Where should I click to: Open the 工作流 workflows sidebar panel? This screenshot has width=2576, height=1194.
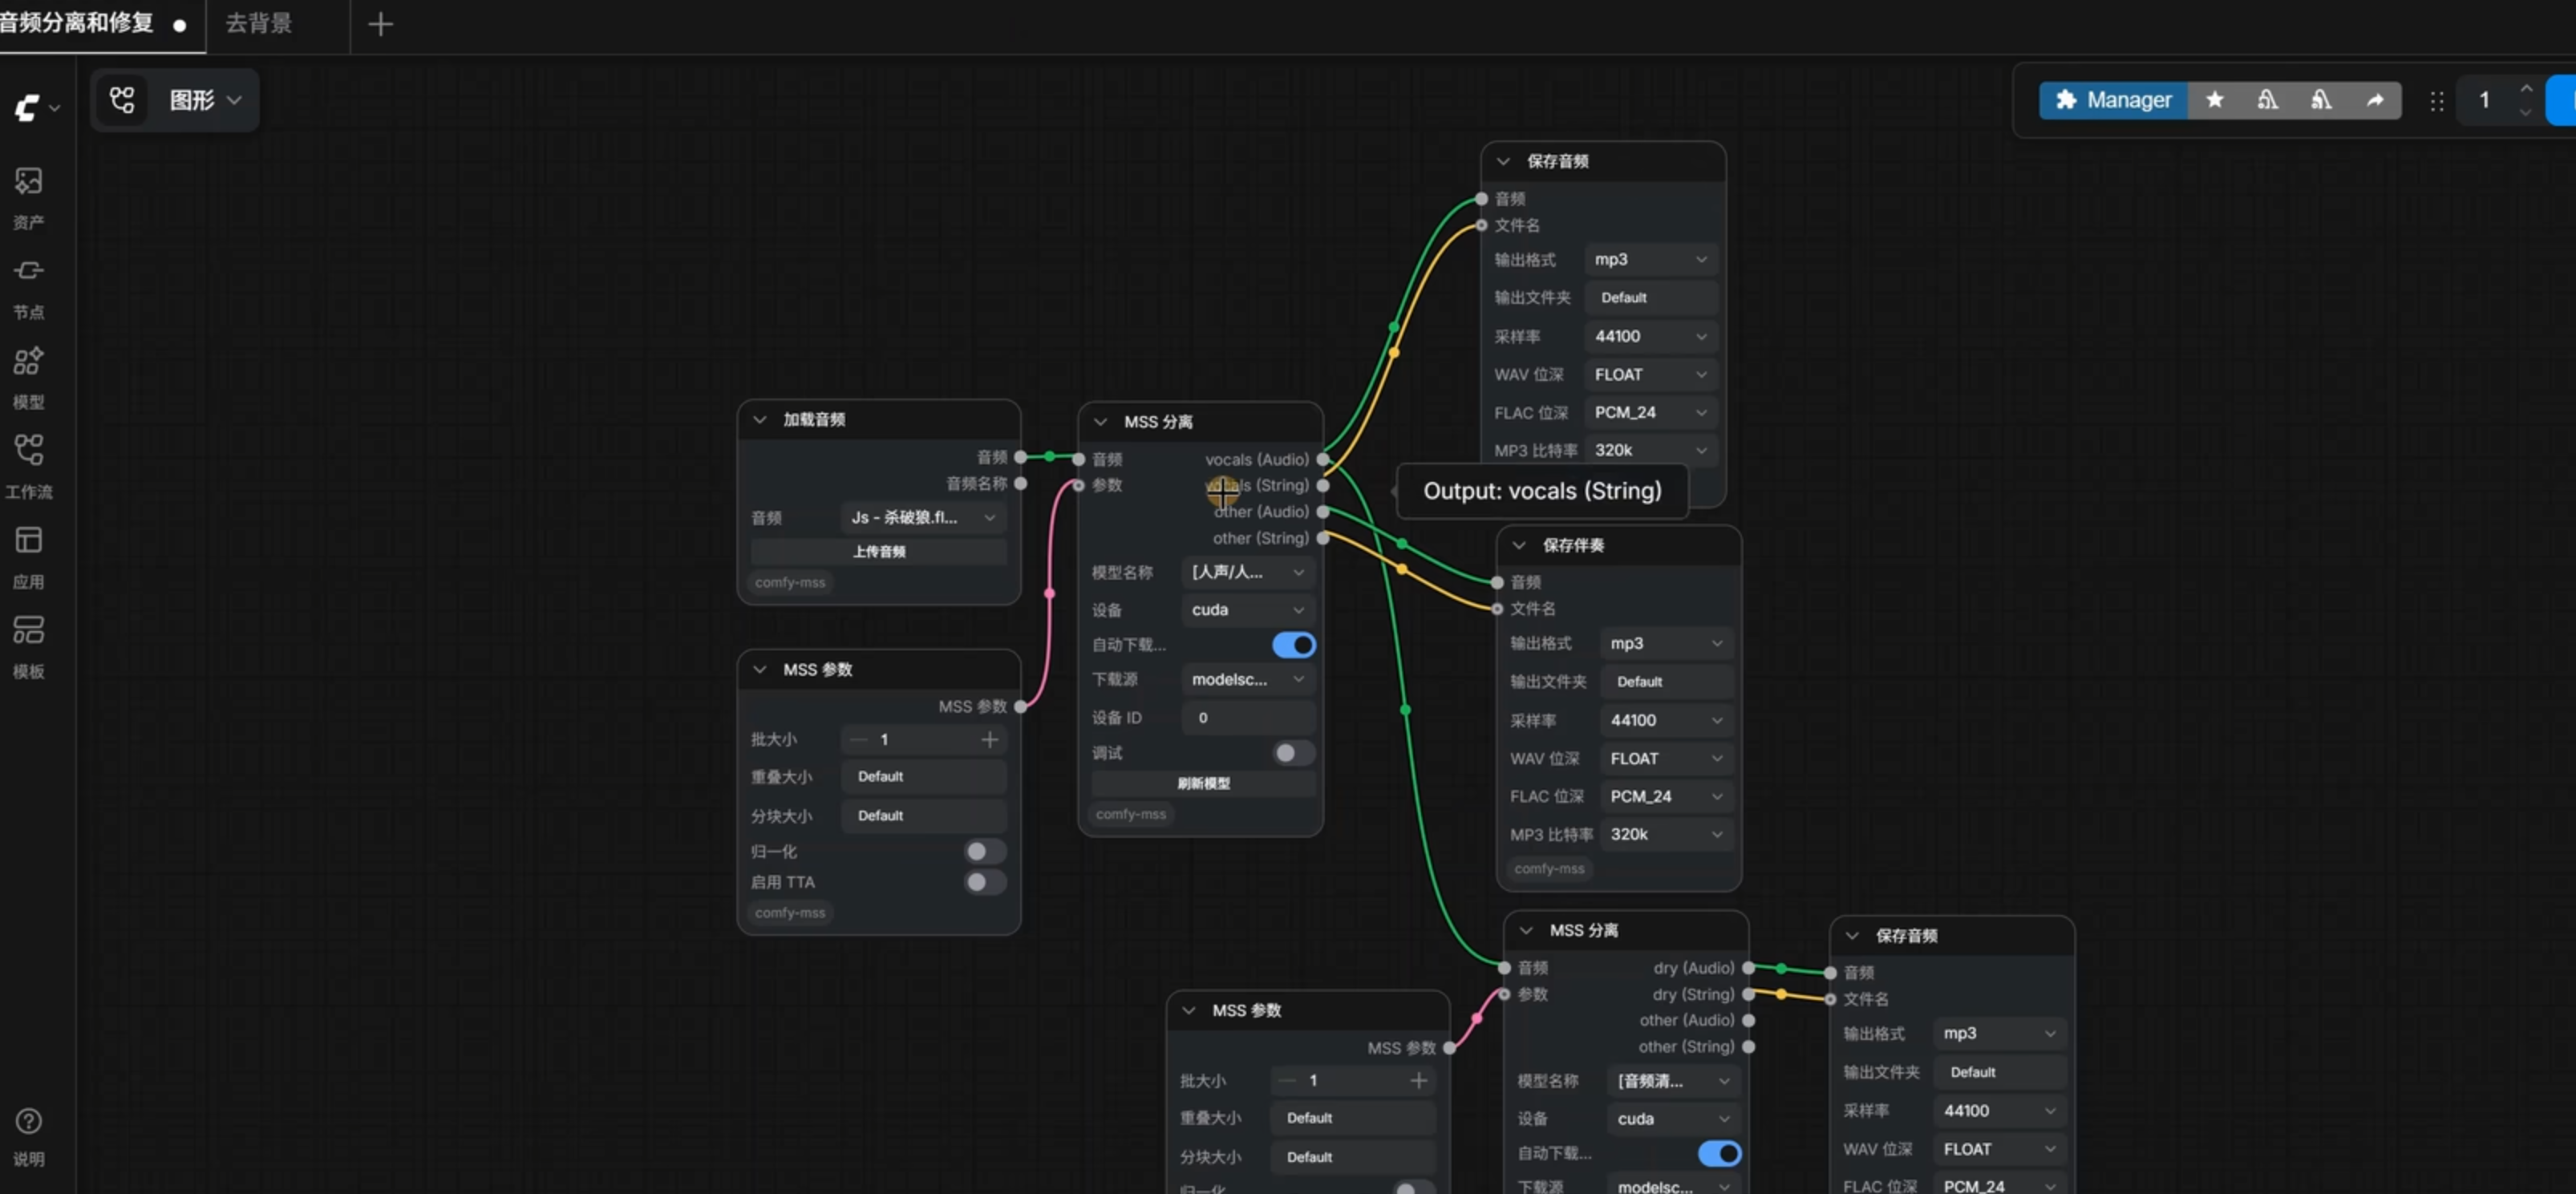pyautogui.click(x=28, y=468)
